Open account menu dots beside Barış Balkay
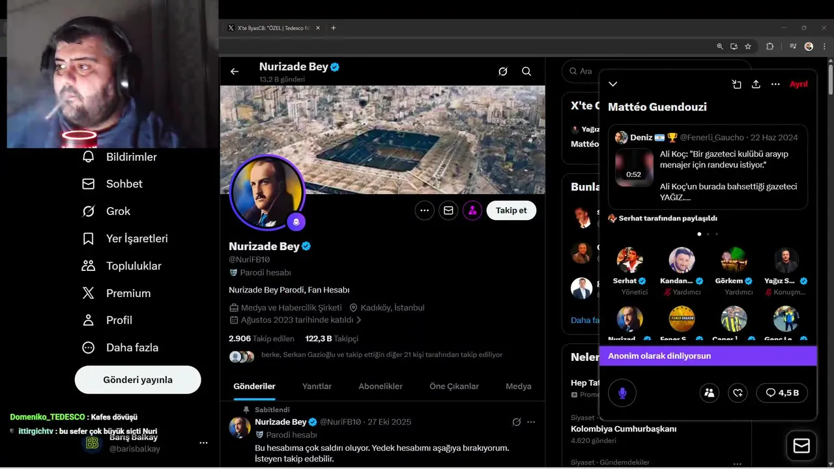The image size is (834, 469). tap(203, 443)
